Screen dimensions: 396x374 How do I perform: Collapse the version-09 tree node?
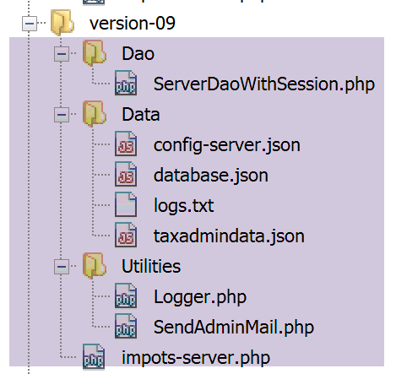pos(30,24)
